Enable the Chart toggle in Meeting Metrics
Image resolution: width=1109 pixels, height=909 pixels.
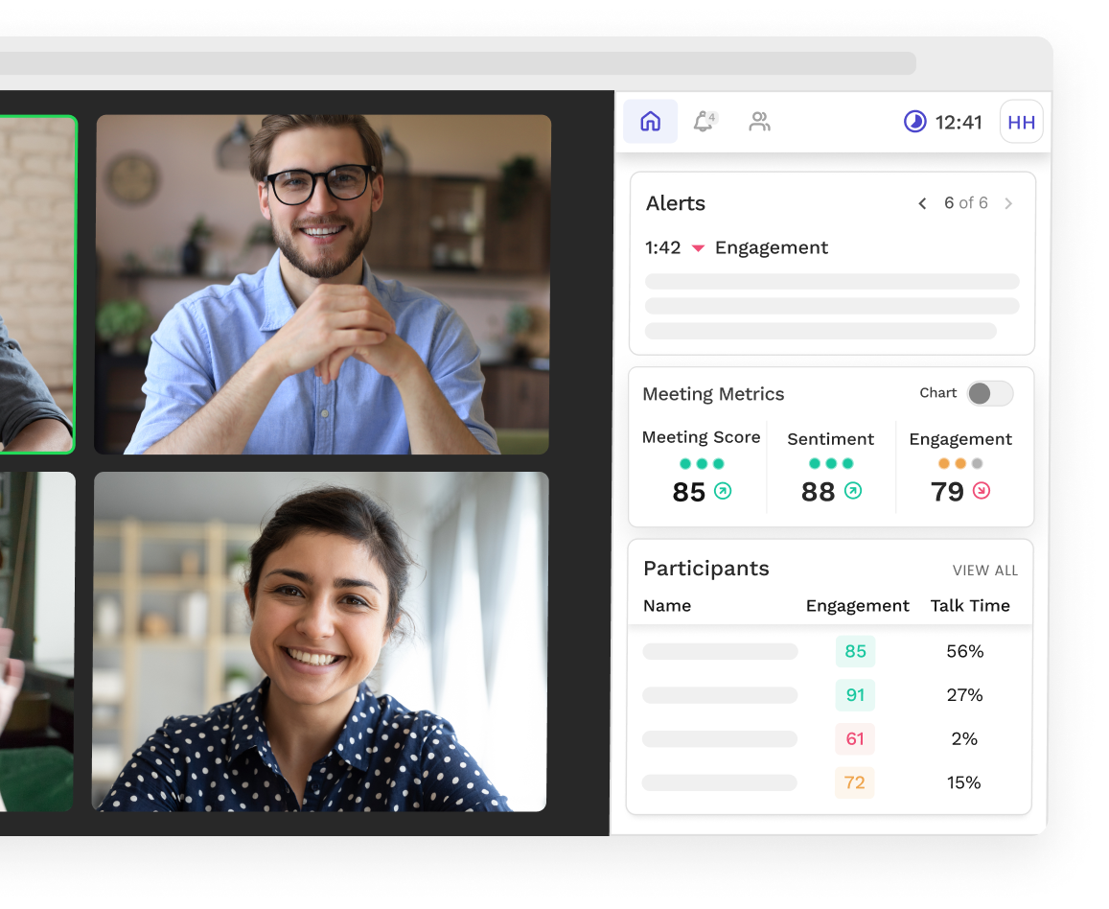coord(990,393)
